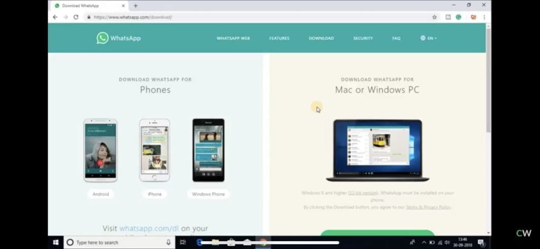
Task: Click the laptop image under Mac or Windows PC
Action: (378, 150)
